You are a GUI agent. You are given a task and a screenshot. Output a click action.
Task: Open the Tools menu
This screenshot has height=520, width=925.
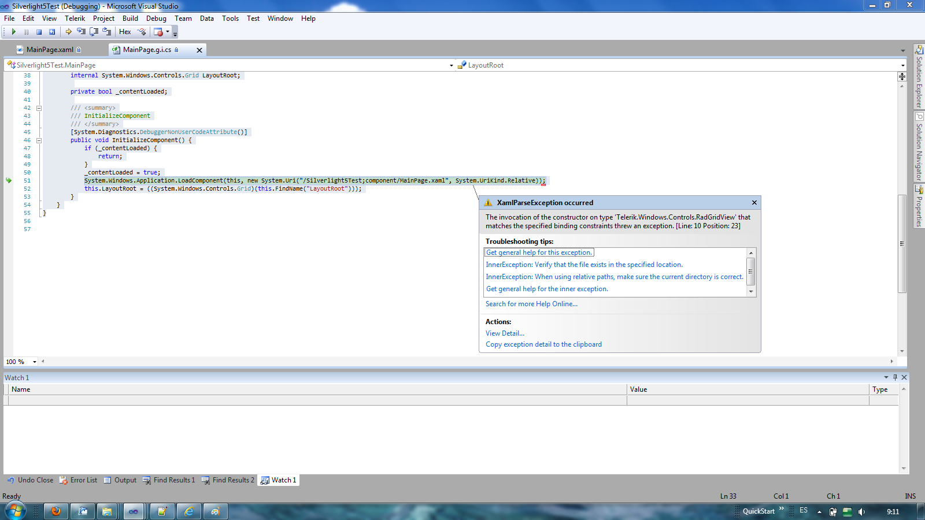[230, 18]
